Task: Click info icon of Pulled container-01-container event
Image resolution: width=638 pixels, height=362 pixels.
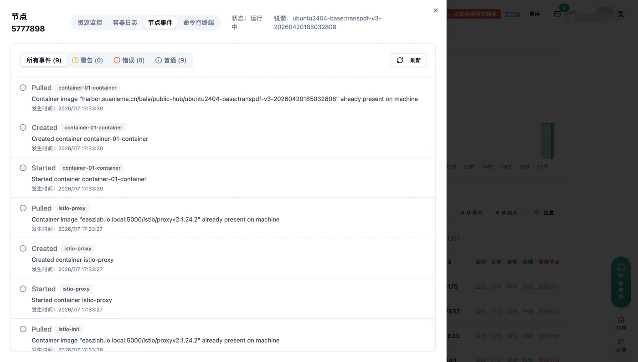Action: point(23,87)
